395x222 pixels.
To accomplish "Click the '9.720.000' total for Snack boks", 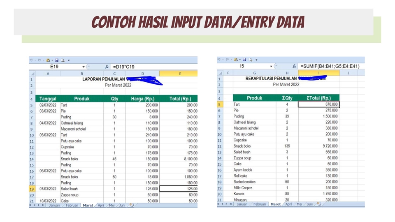I will tap(318, 146).
